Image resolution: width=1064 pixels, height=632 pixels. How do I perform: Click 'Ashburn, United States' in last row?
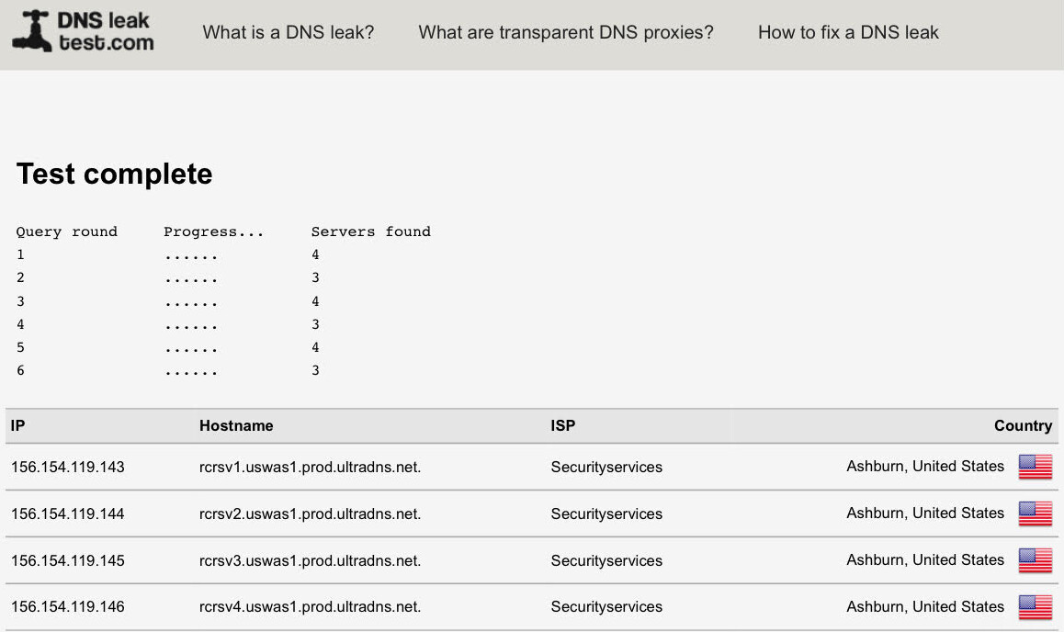[x=925, y=606]
